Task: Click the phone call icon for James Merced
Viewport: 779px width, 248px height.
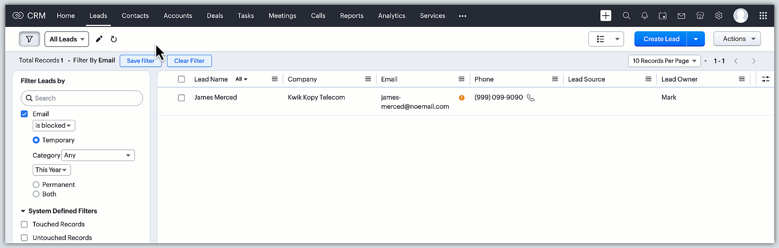Action: point(531,98)
